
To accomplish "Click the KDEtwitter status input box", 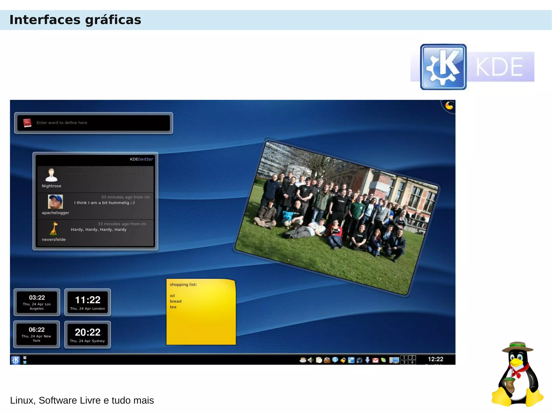I will click(105, 171).
